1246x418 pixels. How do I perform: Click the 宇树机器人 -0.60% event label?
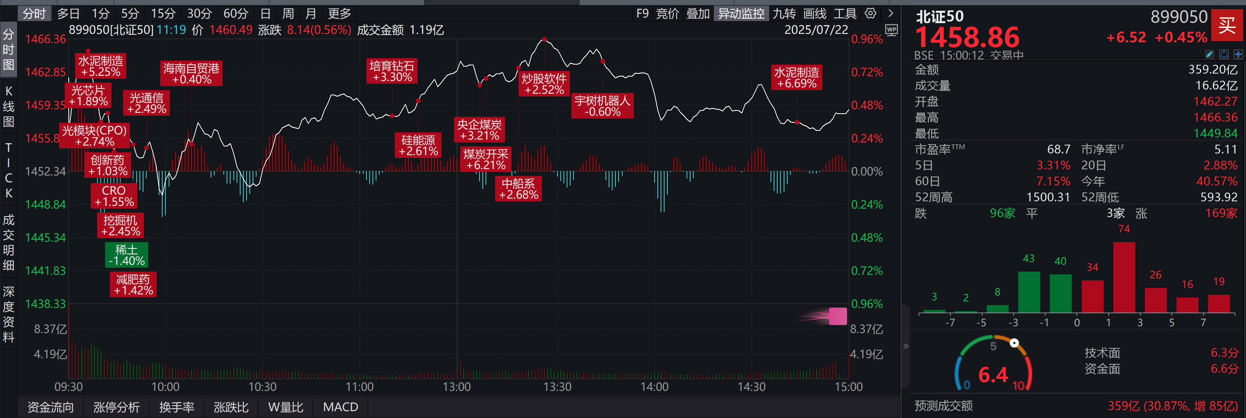603,106
